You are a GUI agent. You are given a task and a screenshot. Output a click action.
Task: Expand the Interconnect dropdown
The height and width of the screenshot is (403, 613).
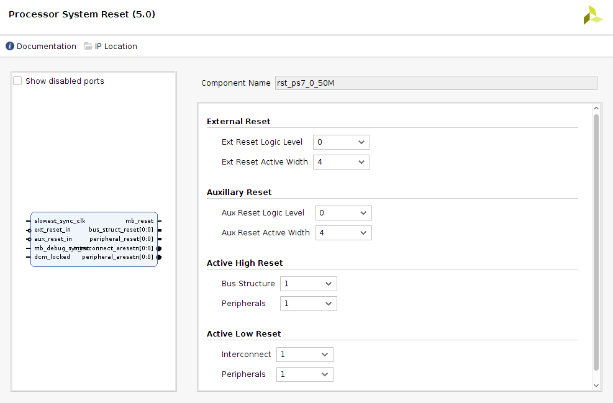point(304,355)
